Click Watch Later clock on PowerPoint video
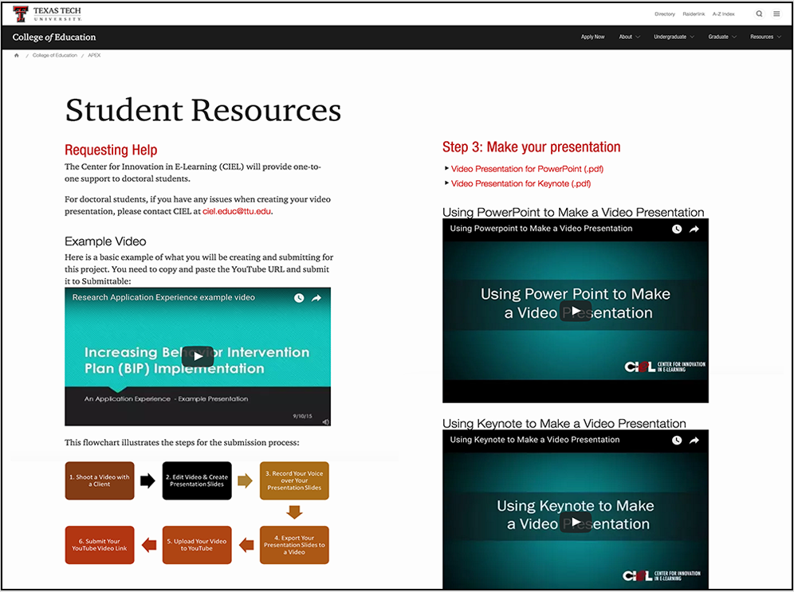 (x=677, y=229)
